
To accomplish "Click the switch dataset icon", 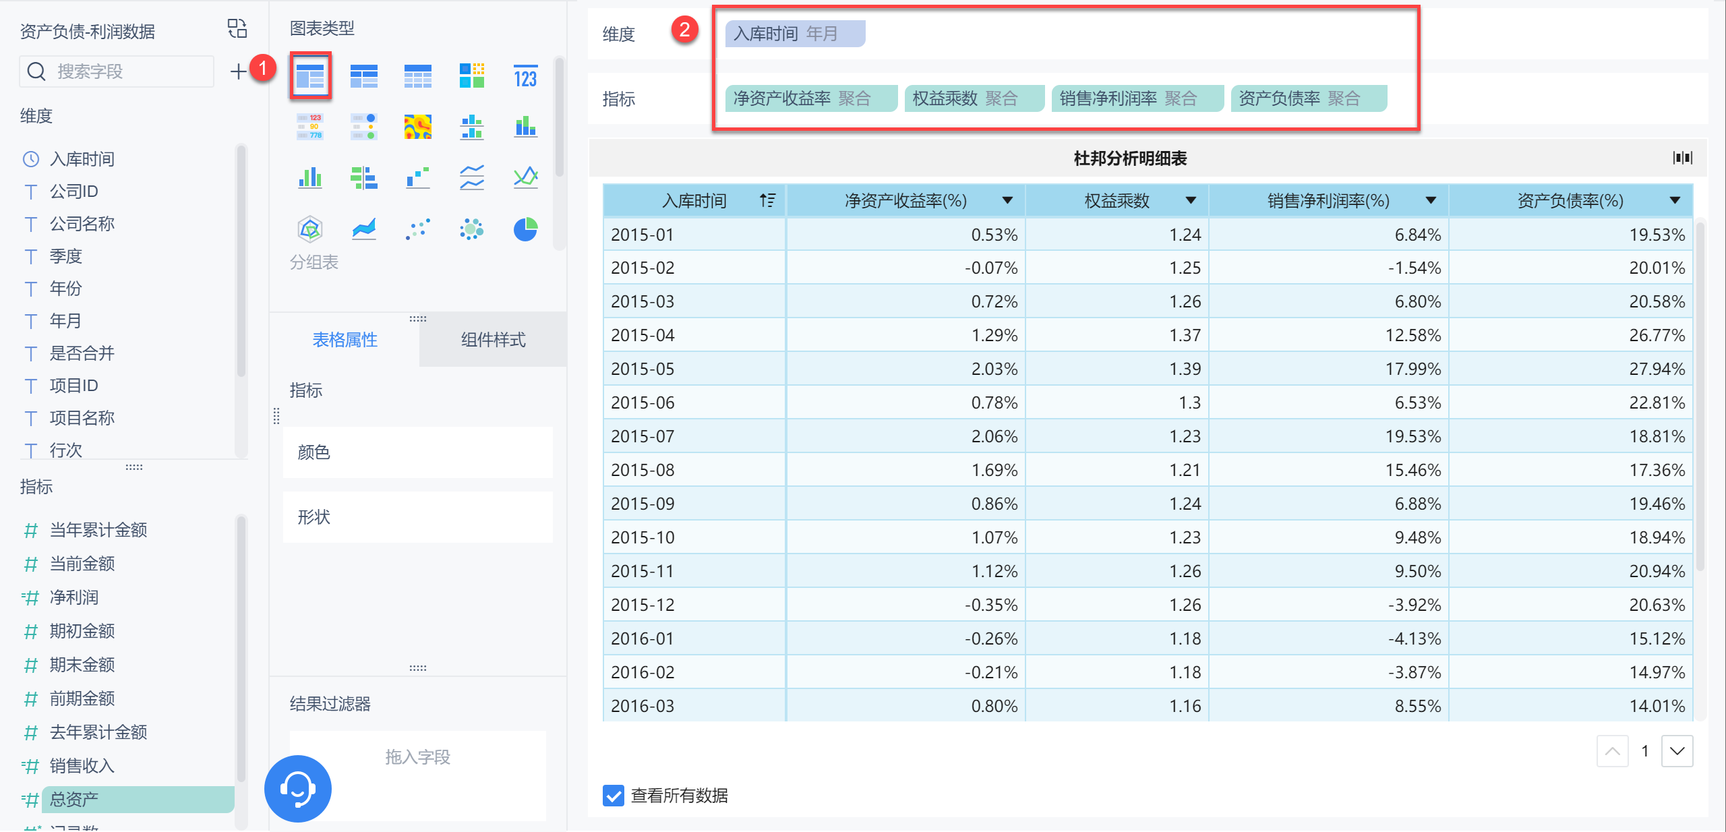I will [x=237, y=28].
